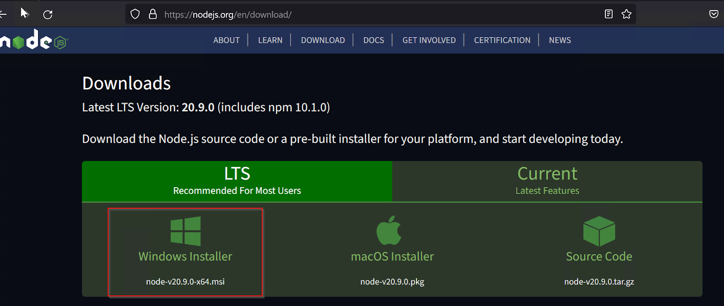Click the Source Code box icon
Screen dimensions: 724x306
pyautogui.click(x=599, y=231)
